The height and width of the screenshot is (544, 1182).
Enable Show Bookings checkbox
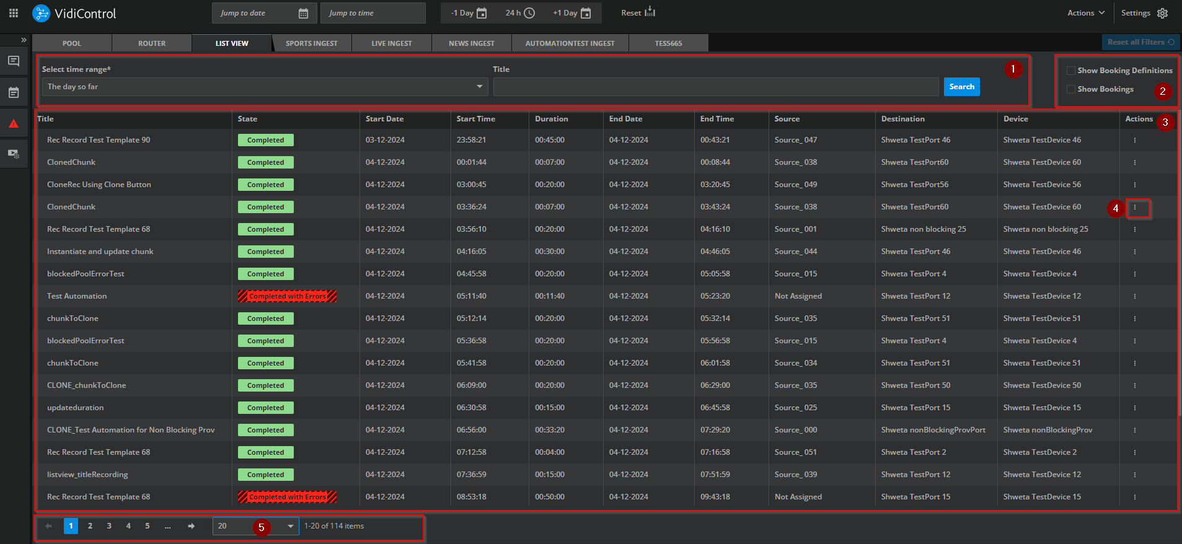coord(1070,89)
